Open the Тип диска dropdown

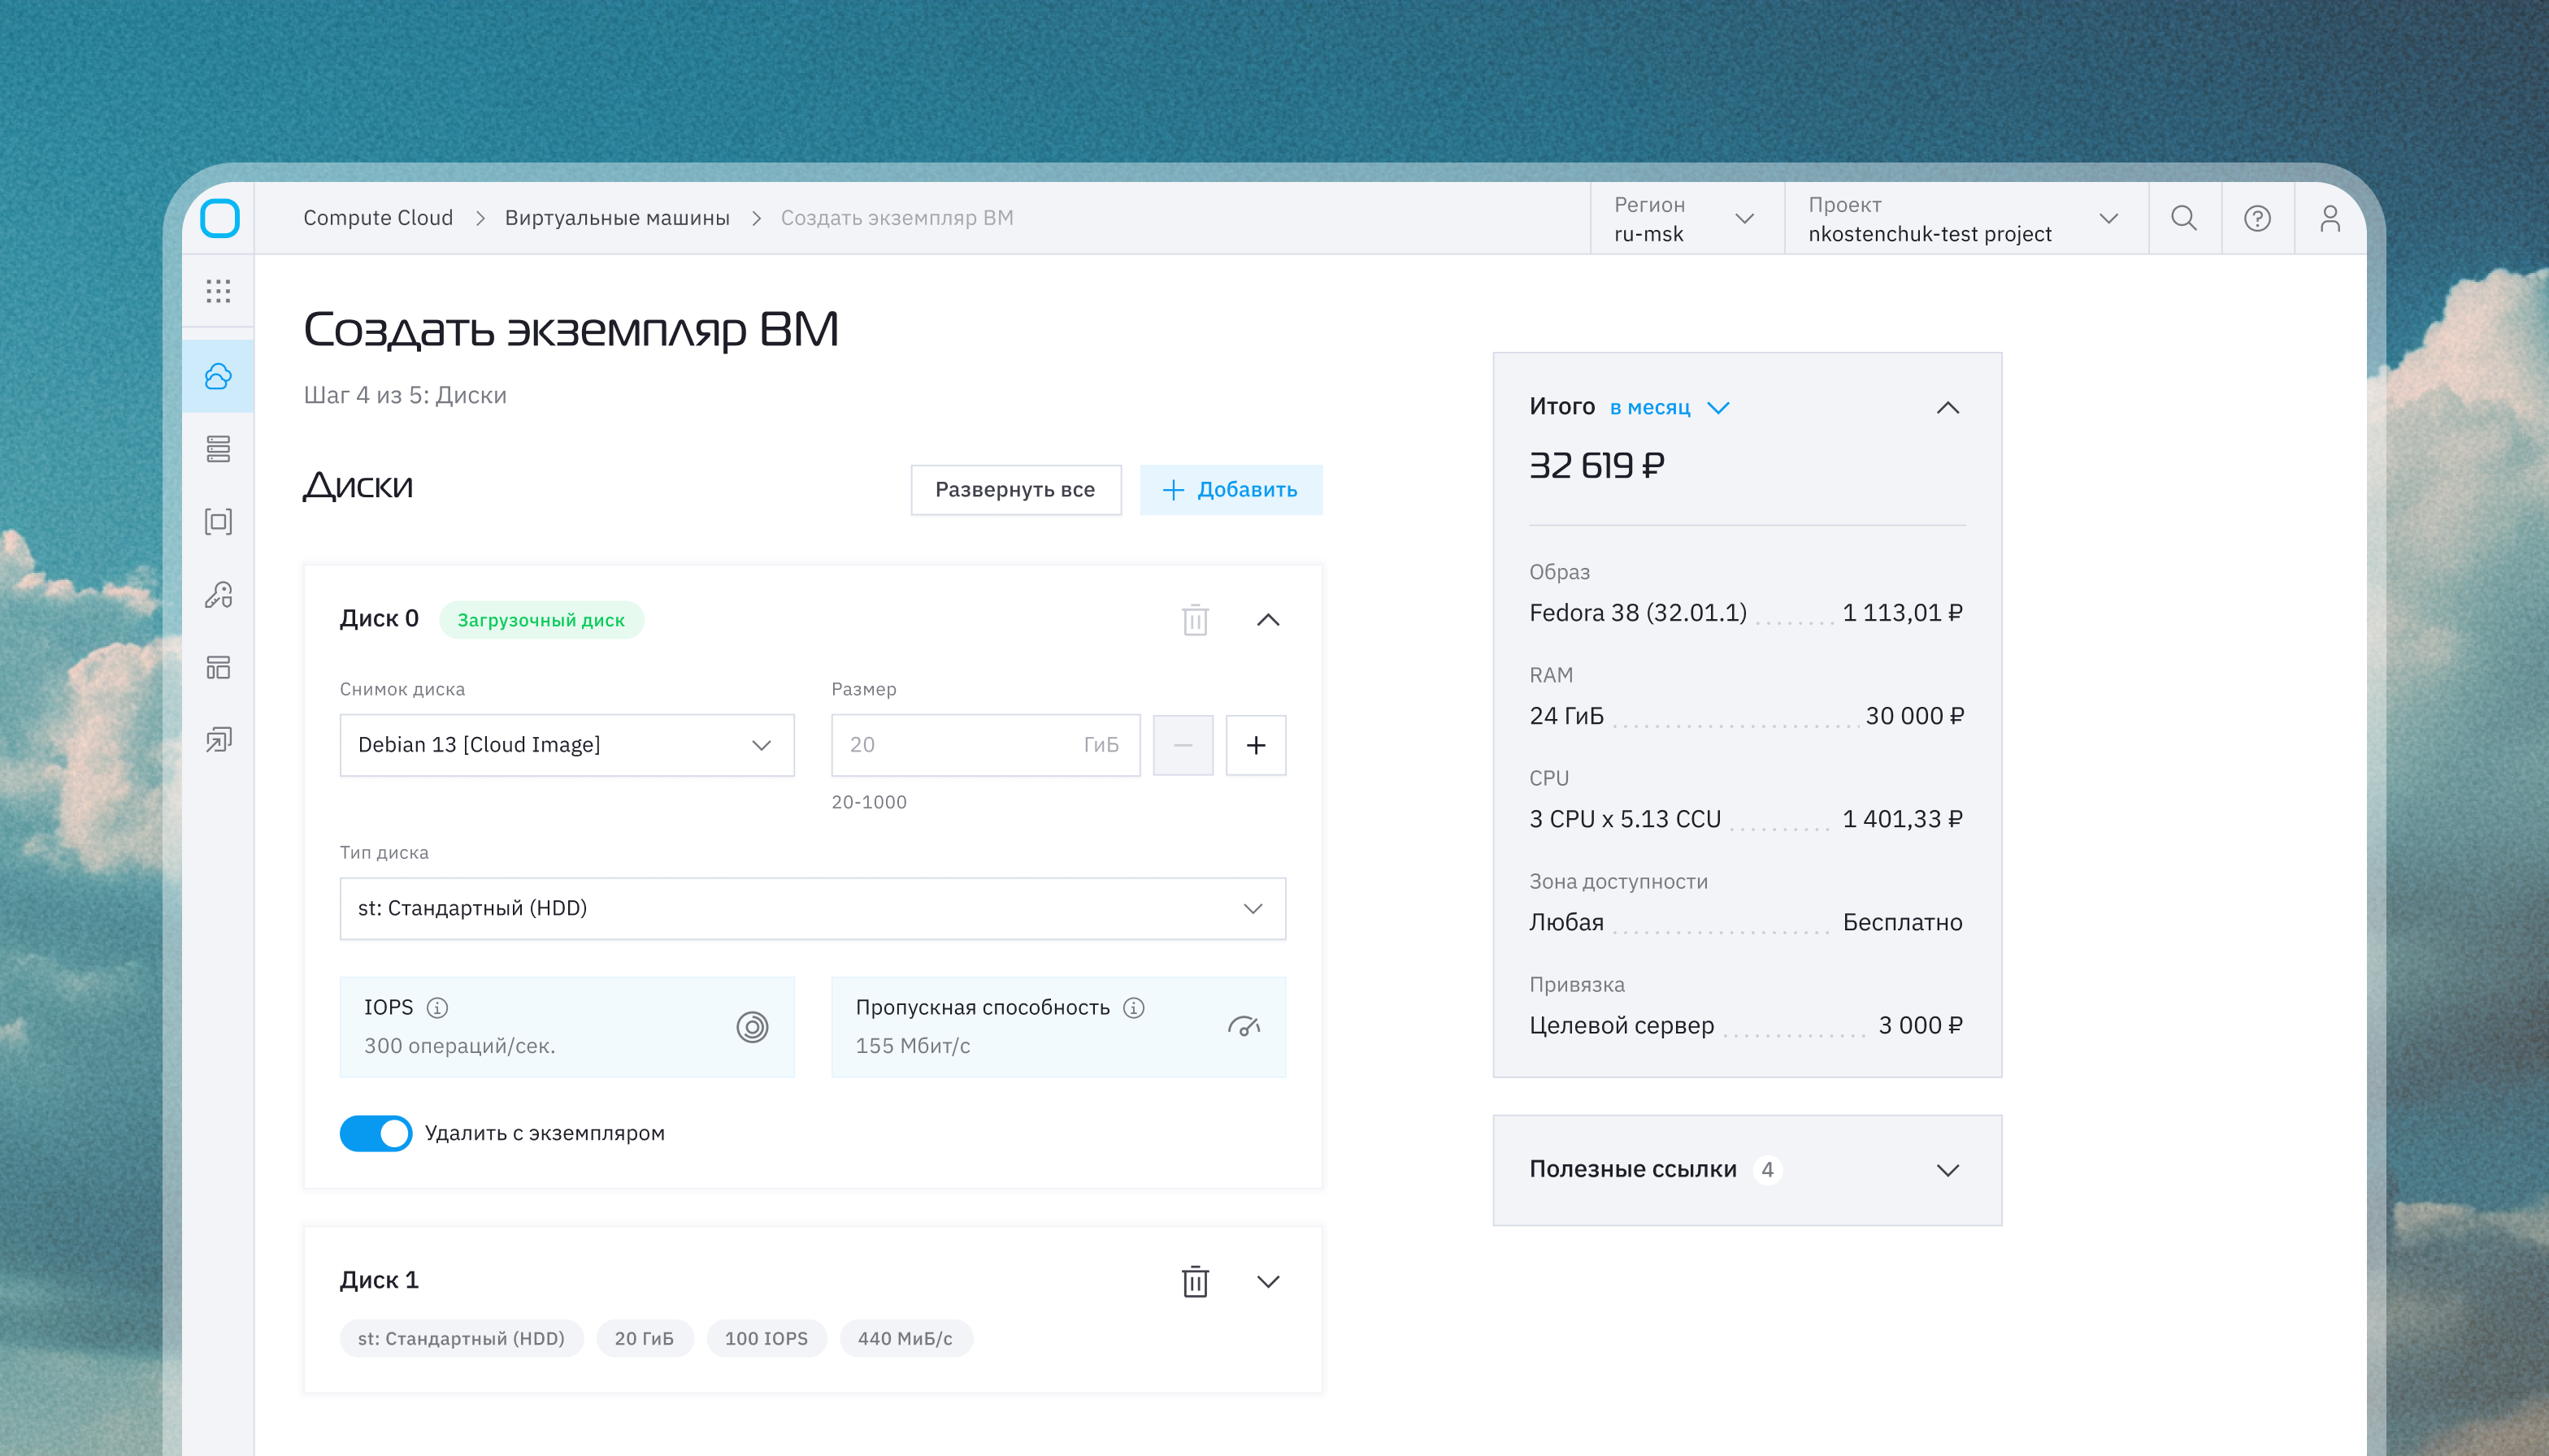click(812, 908)
